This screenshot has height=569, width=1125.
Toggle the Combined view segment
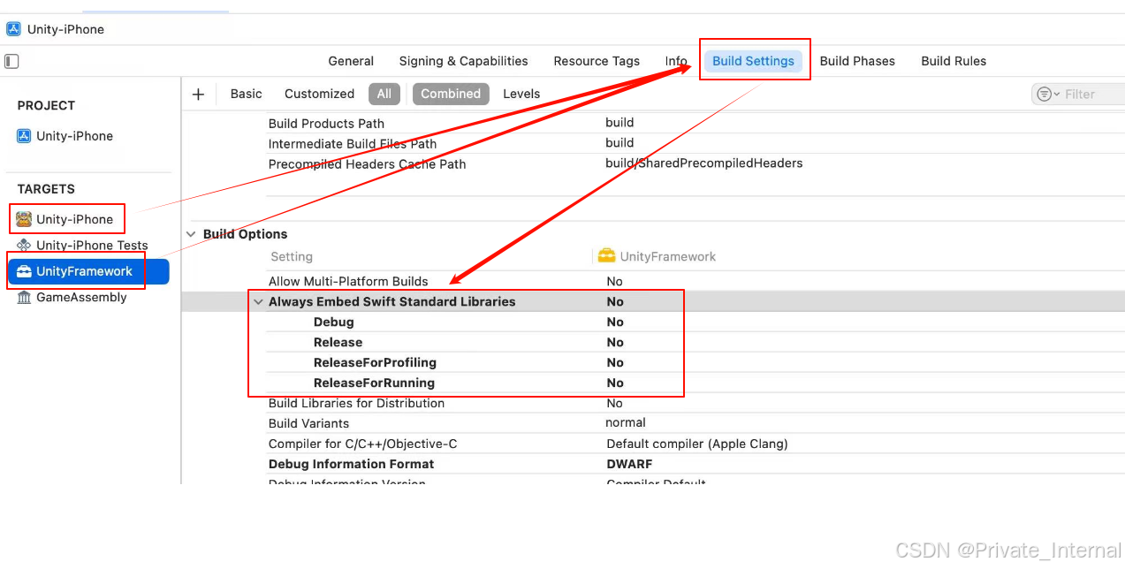[x=450, y=94]
